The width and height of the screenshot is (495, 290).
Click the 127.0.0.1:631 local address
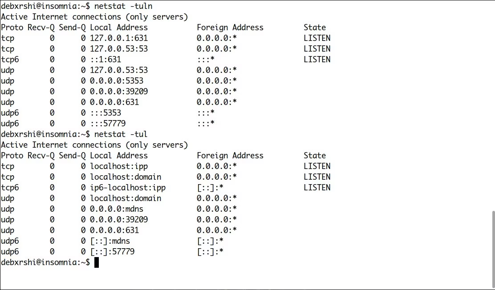119,38
